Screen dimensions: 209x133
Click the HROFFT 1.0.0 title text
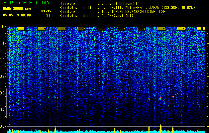26,3
